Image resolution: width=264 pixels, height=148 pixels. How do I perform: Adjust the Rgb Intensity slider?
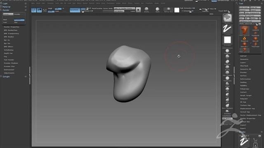click(x=188, y=8)
